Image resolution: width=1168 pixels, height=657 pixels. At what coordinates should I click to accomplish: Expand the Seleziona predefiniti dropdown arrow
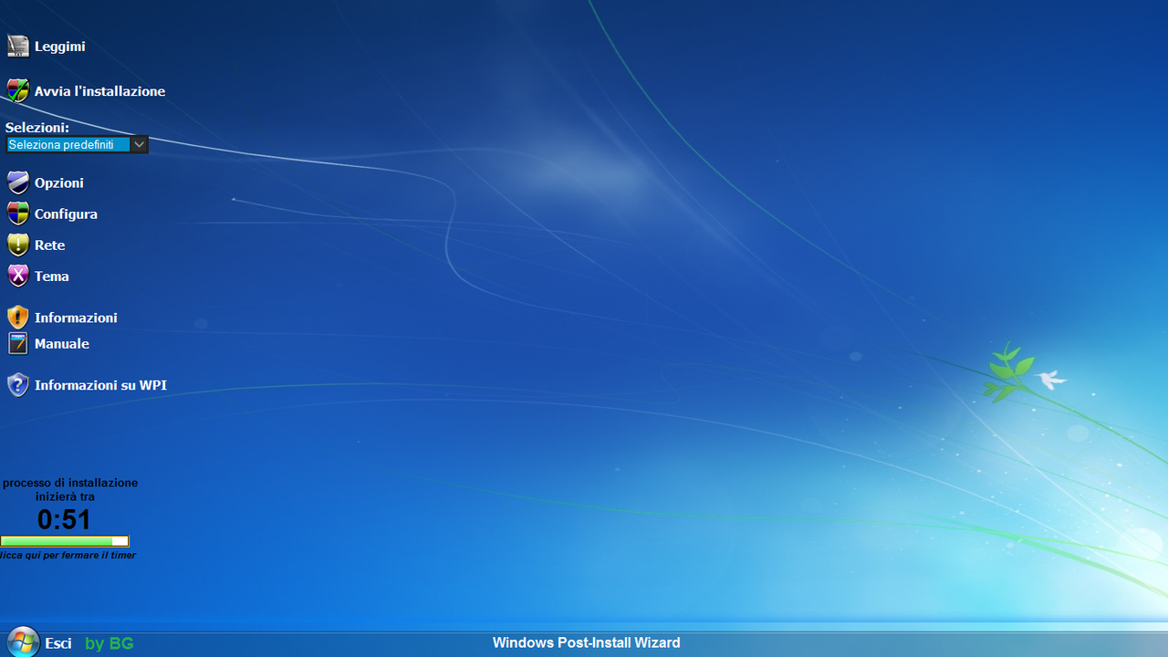[139, 144]
